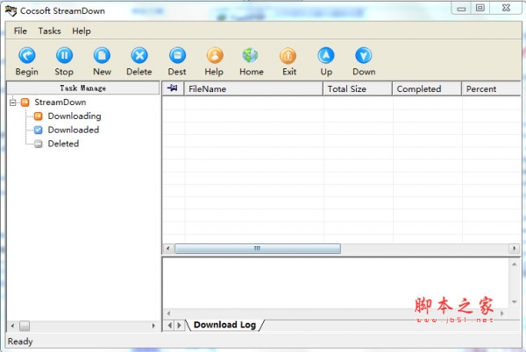This screenshot has width=526, height=352.
Task: Move task down with Down icon
Action: [x=364, y=56]
